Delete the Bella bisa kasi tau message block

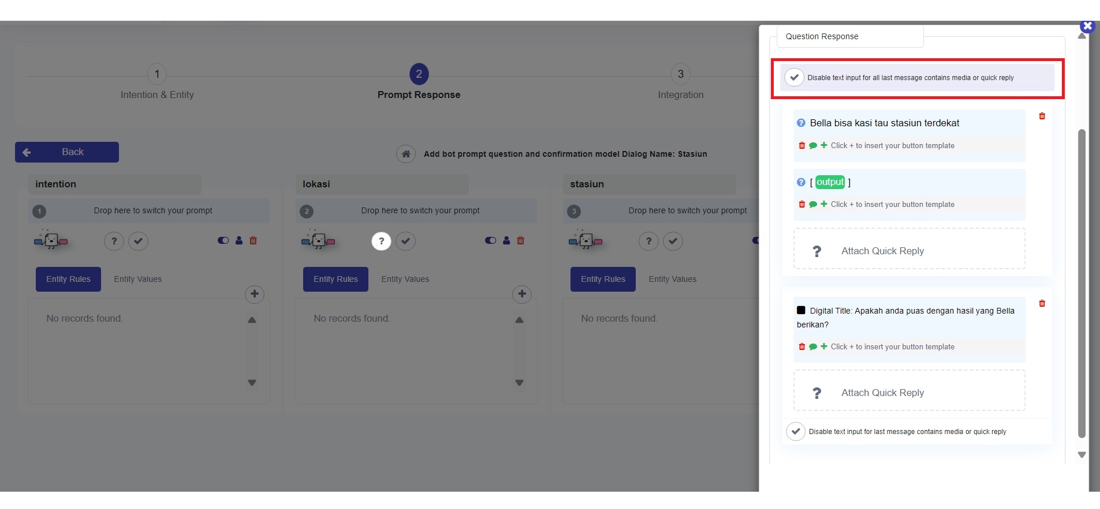tap(1042, 116)
